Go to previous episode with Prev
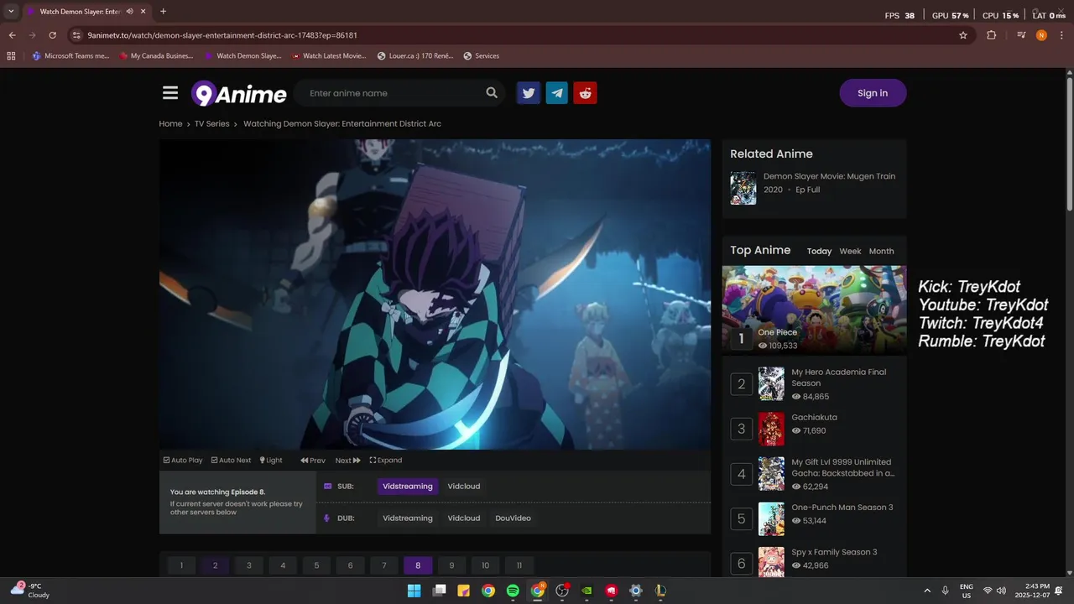 coord(313,460)
